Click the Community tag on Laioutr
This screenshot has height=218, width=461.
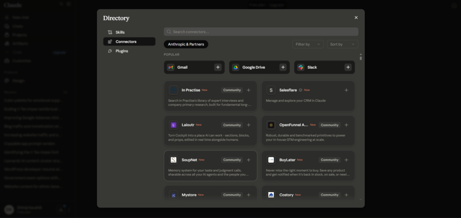(232, 125)
